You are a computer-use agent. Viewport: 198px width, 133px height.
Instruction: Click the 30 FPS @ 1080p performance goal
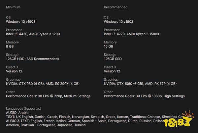click(x=144, y=96)
